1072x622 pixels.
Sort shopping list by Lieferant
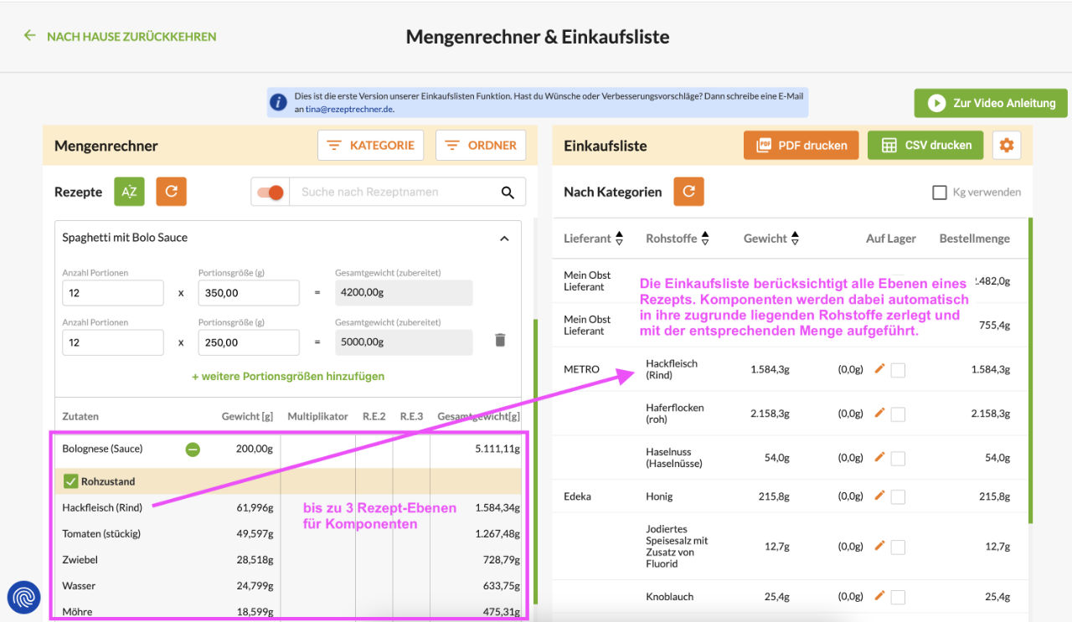618,238
